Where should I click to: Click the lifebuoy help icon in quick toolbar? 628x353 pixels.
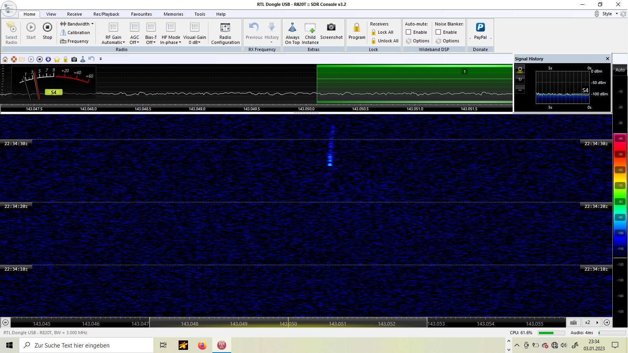(x=14, y=59)
